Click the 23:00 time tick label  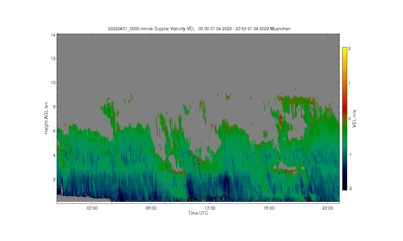pos(328,208)
